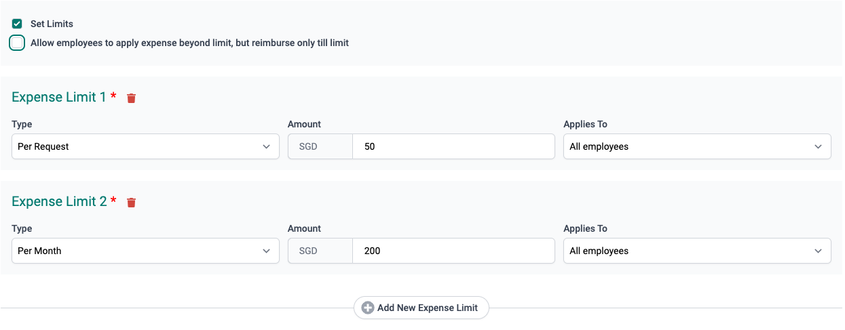Screen dimensions: 845x330
Task: Expand Applies To for Expense Limit 2
Action: click(696, 251)
